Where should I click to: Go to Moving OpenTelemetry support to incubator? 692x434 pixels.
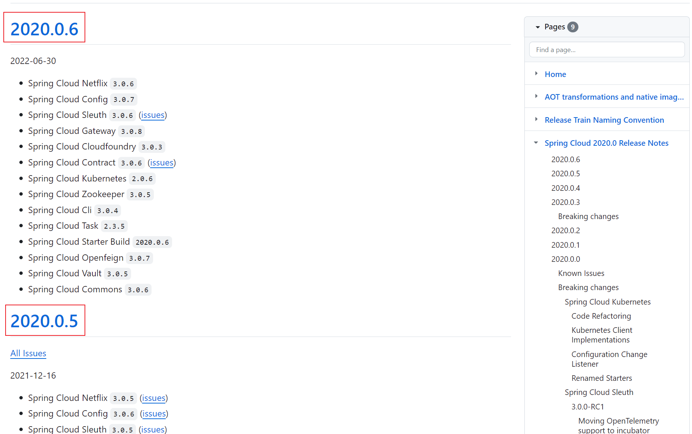[x=618, y=426]
